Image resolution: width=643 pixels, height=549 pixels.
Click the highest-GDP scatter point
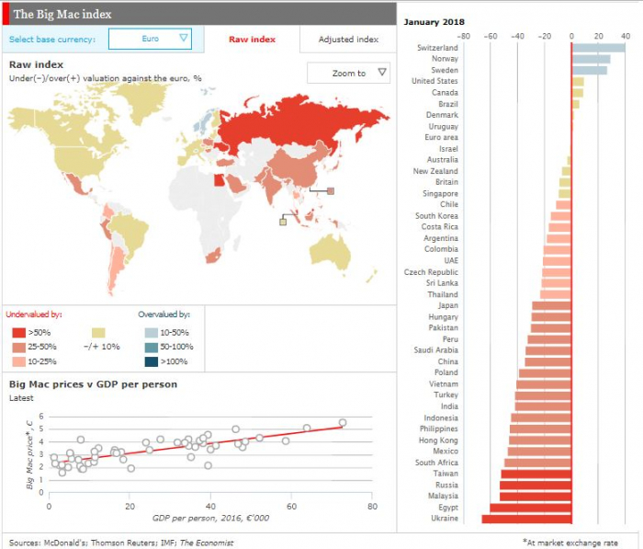[343, 422]
